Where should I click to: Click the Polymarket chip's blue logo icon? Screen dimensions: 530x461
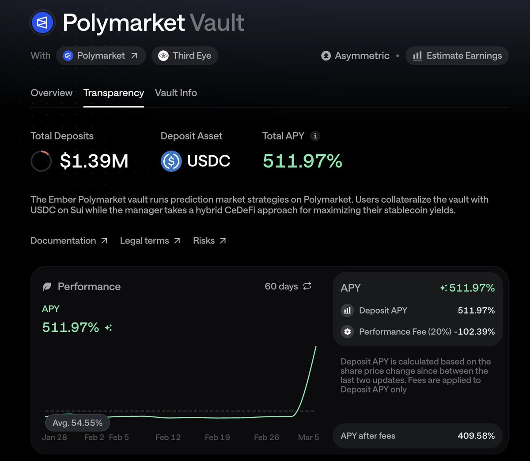coord(68,56)
